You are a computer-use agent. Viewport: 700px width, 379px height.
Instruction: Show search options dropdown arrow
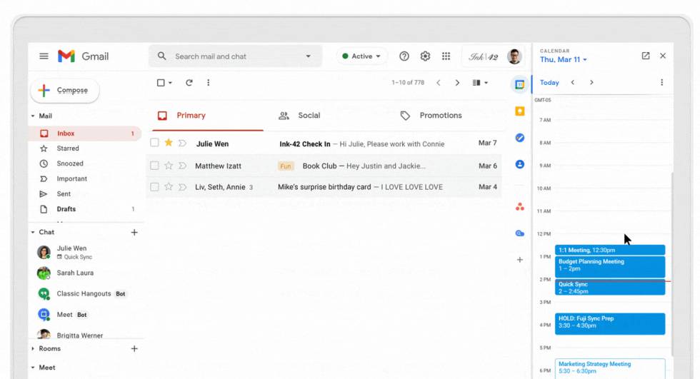[308, 56]
